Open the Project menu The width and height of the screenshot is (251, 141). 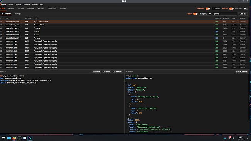[x=11, y=5]
